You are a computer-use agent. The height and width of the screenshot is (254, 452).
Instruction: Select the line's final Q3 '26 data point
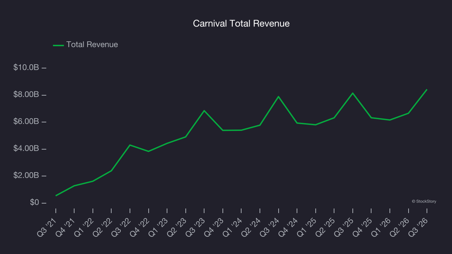(427, 90)
